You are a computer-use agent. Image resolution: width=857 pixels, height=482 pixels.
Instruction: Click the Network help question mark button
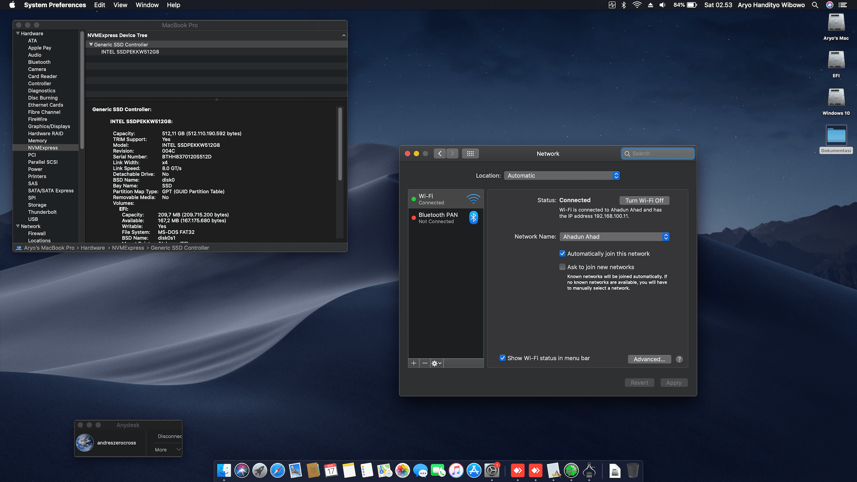click(679, 359)
